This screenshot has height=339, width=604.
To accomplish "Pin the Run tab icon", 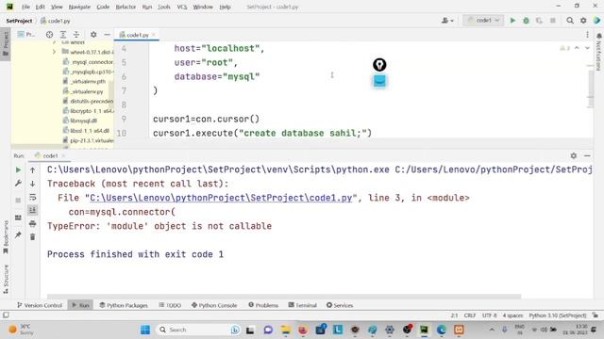I will point(18,234).
